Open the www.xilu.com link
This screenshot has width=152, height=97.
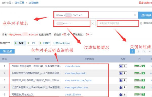pyautogui.click(x=72, y=66)
